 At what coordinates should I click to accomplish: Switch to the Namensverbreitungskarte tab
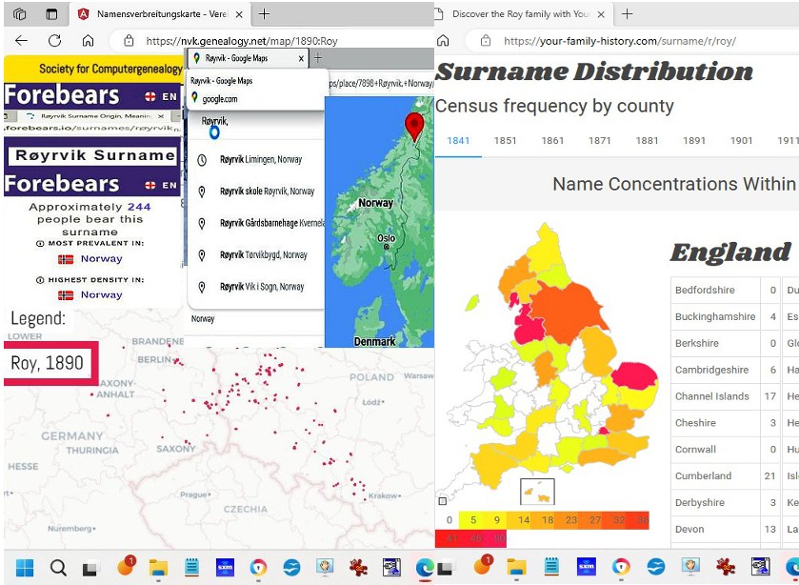(162, 14)
